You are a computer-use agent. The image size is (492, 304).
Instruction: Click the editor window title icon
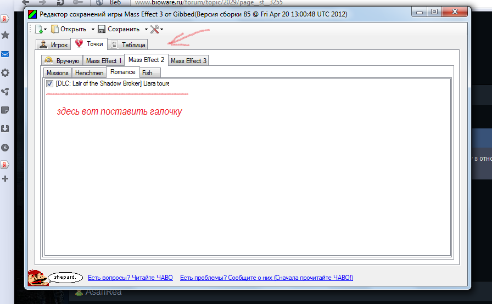tap(32, 14)
